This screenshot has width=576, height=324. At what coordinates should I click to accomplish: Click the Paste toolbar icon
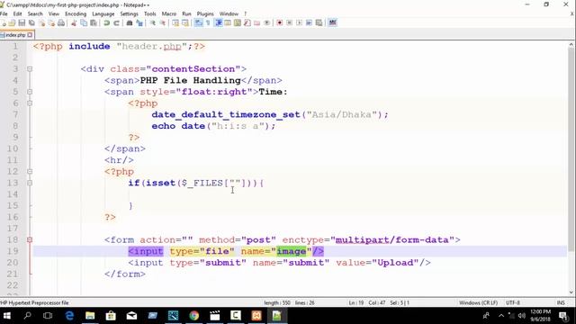[x=94, y=22]
